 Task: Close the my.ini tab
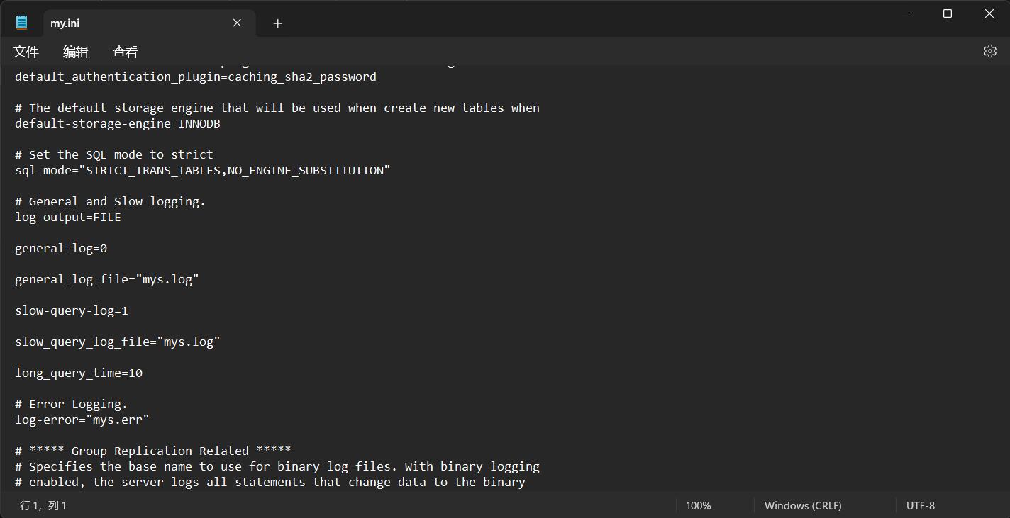pyautogui.click(x=237, y=23)
